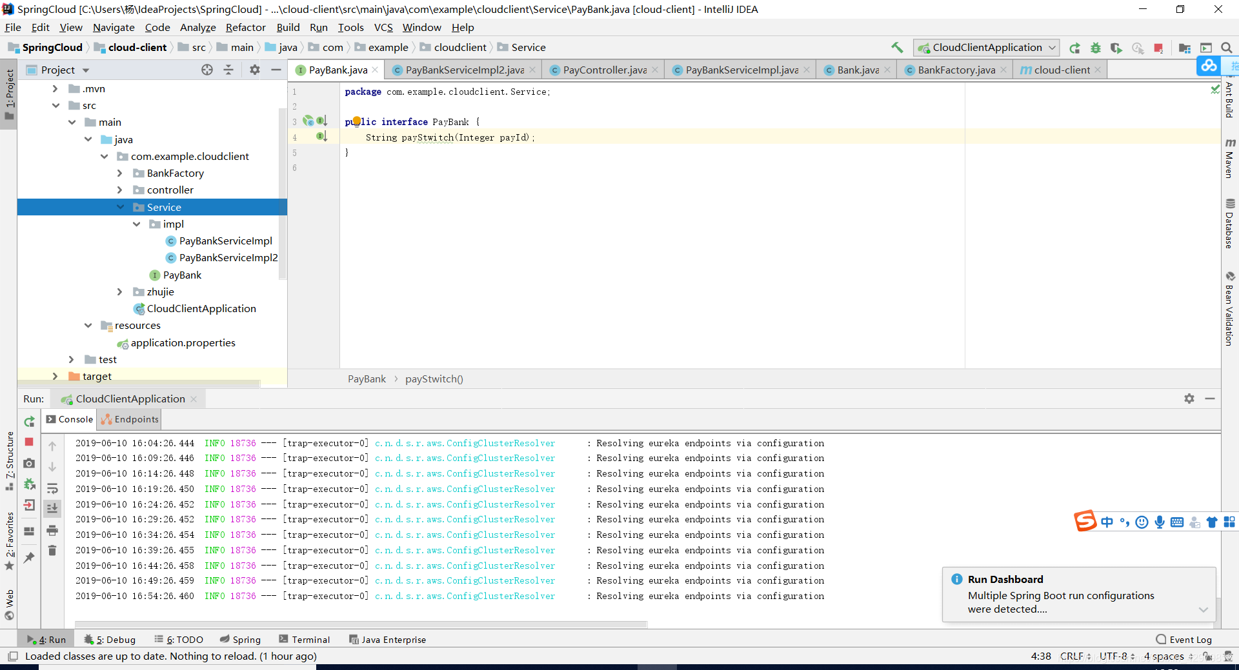Print console output icon
The height and width of the screenshot is (670, 1239).
[x=52, y=530]
